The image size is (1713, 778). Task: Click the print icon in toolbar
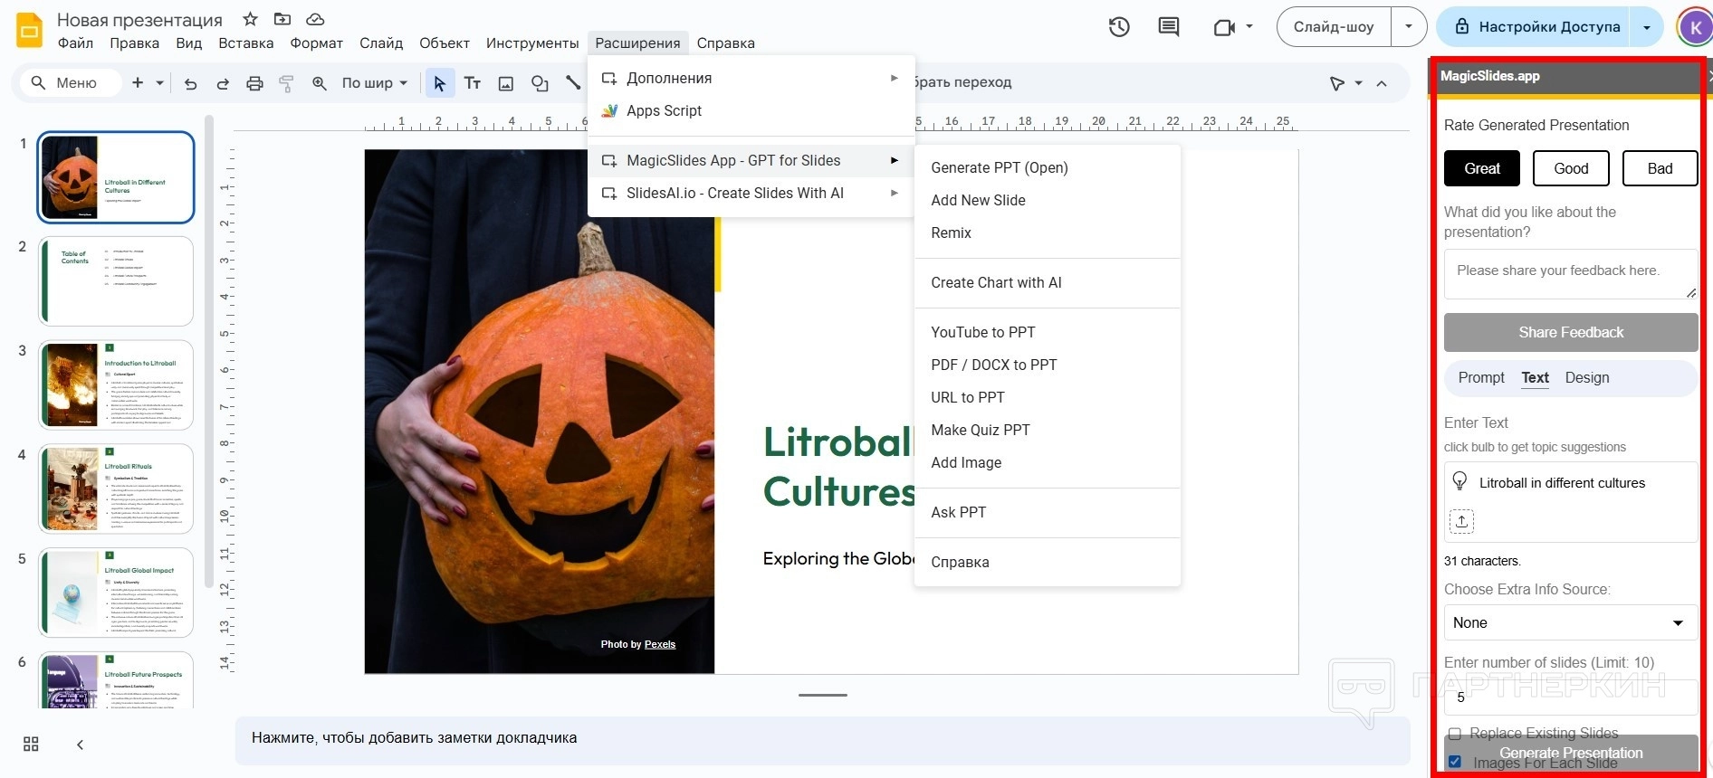coord(254,83)
